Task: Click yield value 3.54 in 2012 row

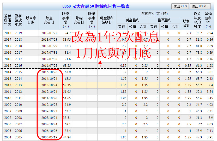Action: (210, 92)
